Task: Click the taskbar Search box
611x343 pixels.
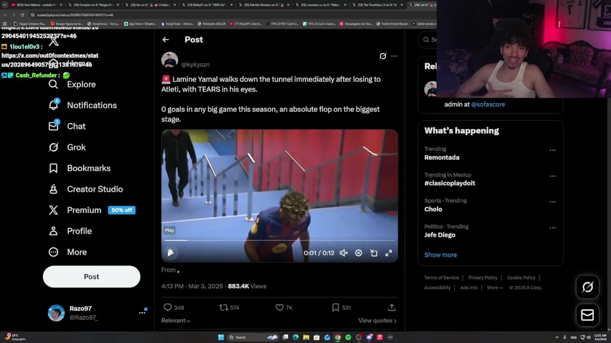Action: pos(253,337)
